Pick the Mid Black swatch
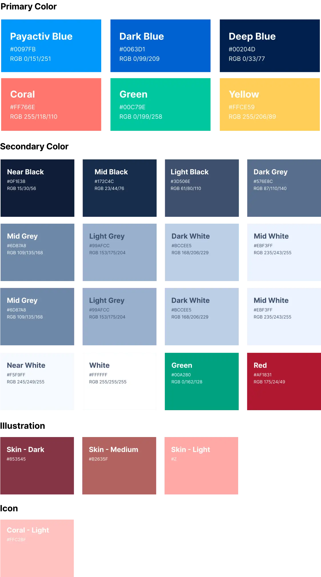The image size is (321, 577). [120, 188]
